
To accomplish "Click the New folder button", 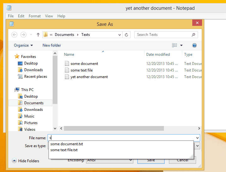I will (52, 45).
